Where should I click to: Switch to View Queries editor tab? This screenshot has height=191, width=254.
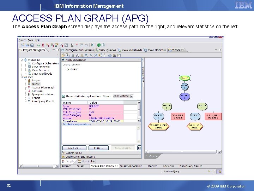point(106,50)
